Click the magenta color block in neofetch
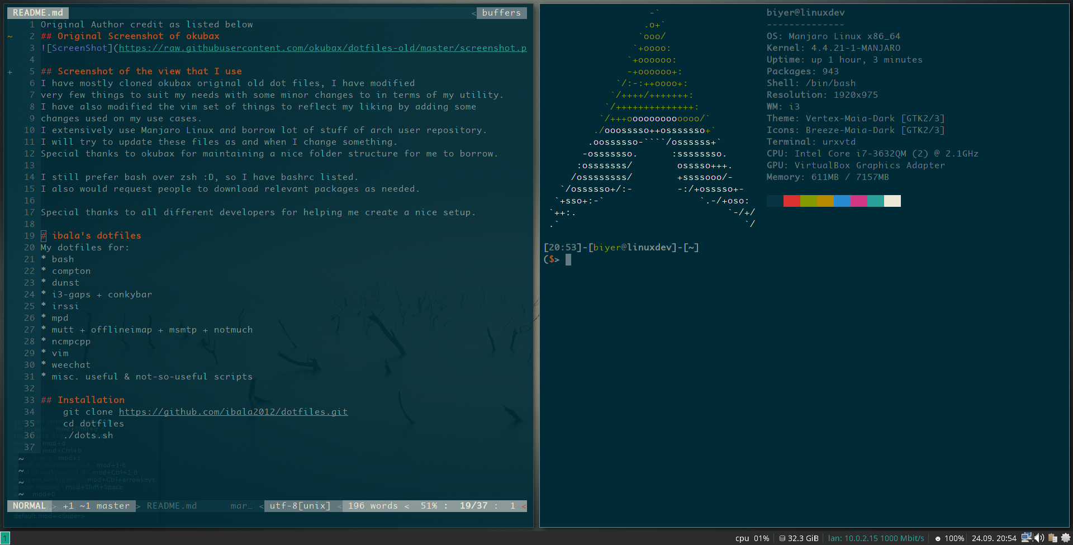 point(859,201)
